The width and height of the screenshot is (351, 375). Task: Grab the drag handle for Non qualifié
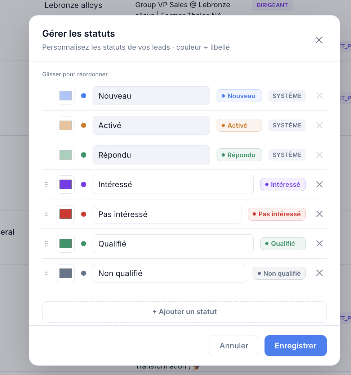tap(46, 273)
